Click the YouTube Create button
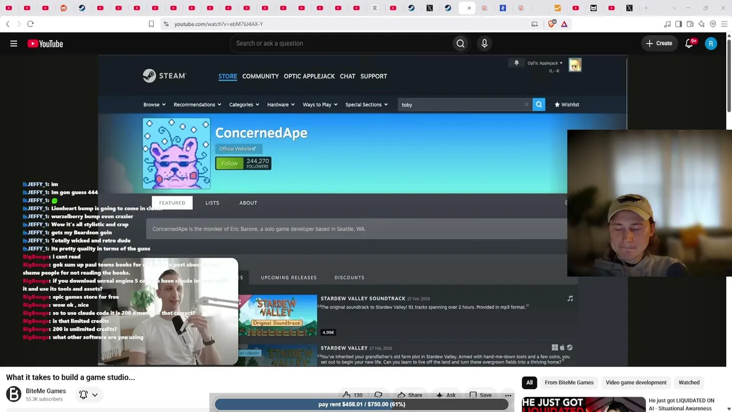Image resolution: width=732 pixels, height=412 pixels. click(x=659, y=43)
